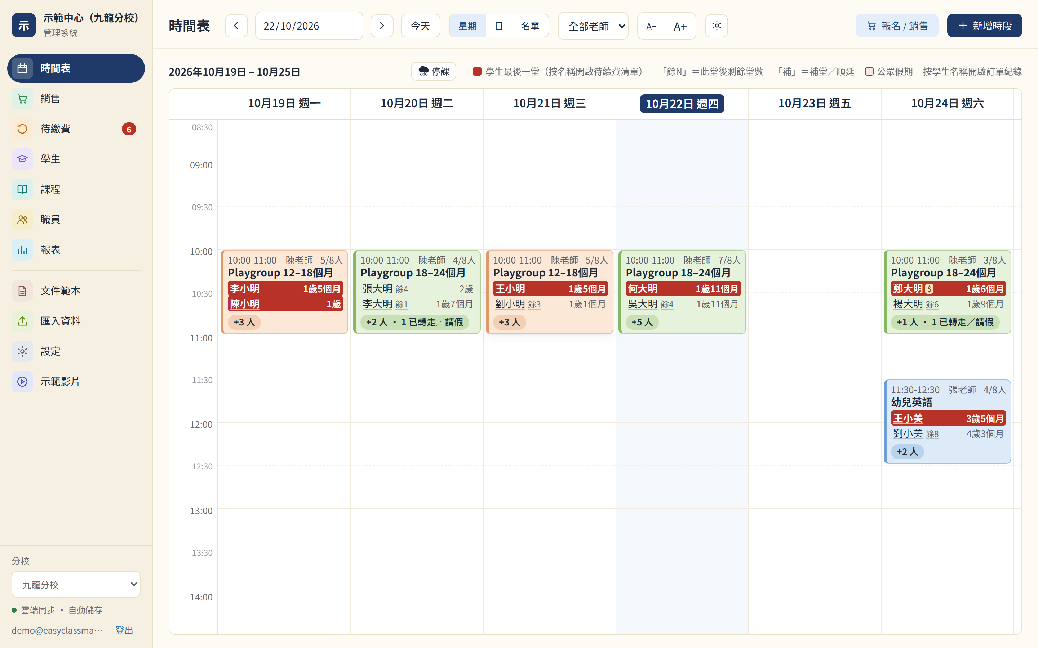Click the 公眾假期 legend outline swatch
1038x648 pixels.
[869, 71]
